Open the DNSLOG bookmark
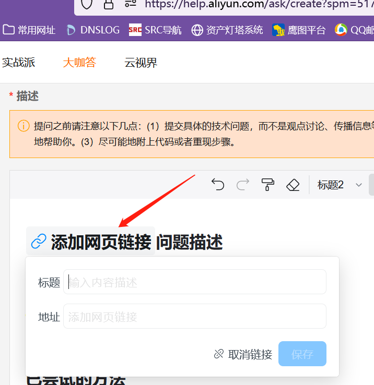 tap(93, 30)
